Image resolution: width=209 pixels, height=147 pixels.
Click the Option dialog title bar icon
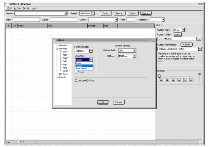(54, 40)
